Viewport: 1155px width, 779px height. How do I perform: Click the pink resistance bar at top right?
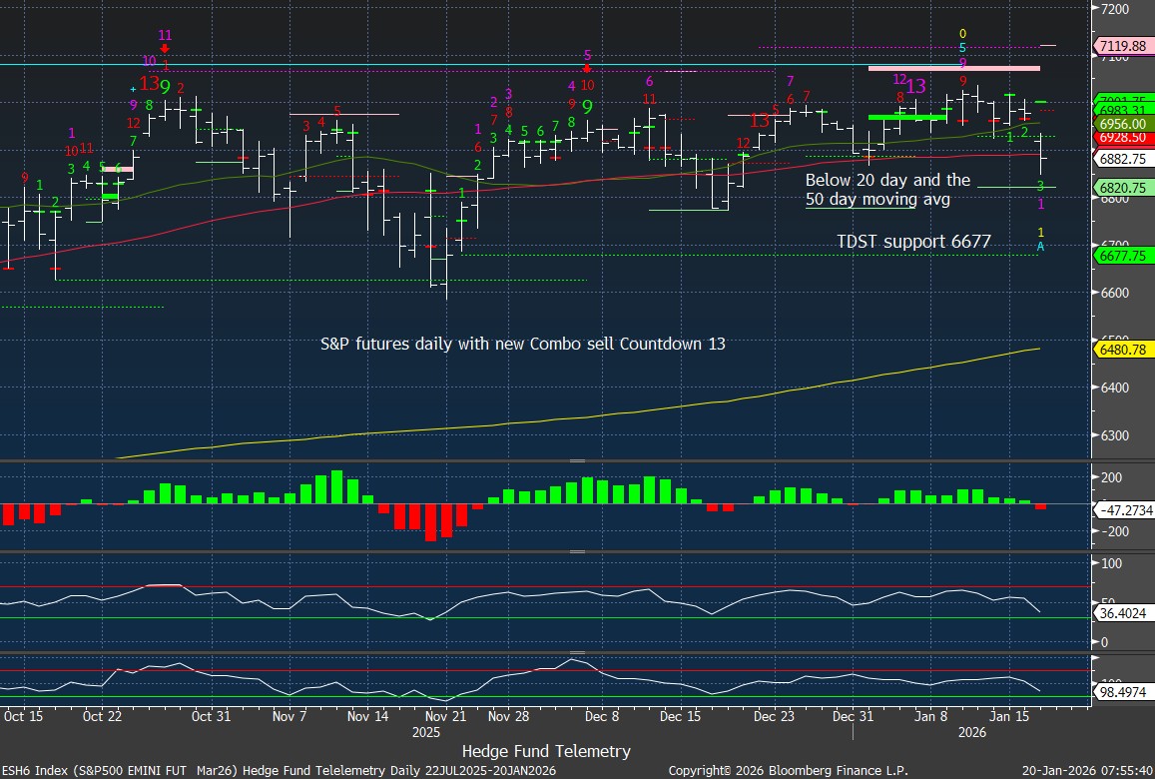pos(953,68)
